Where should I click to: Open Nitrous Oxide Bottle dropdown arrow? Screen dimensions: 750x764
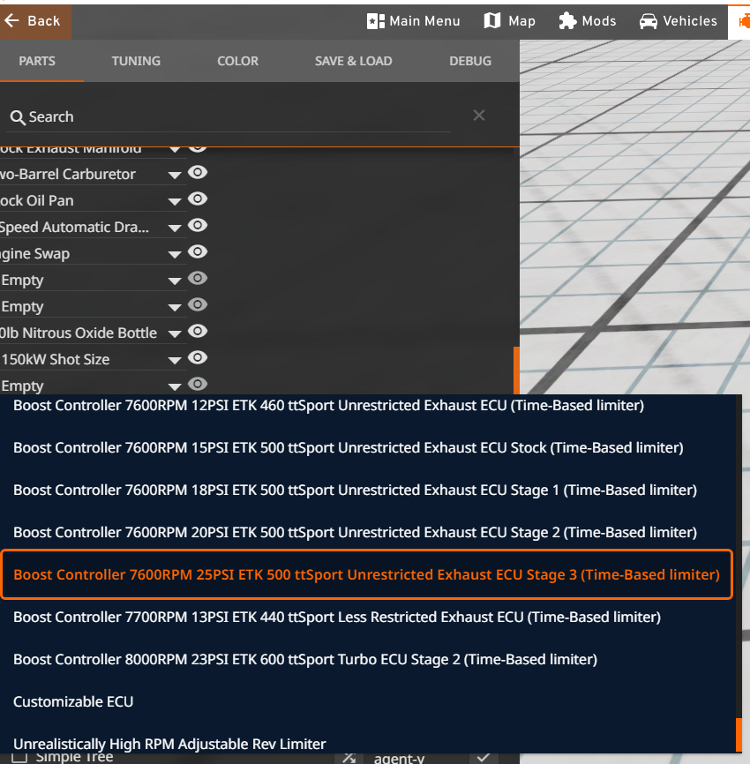[175, 333]
